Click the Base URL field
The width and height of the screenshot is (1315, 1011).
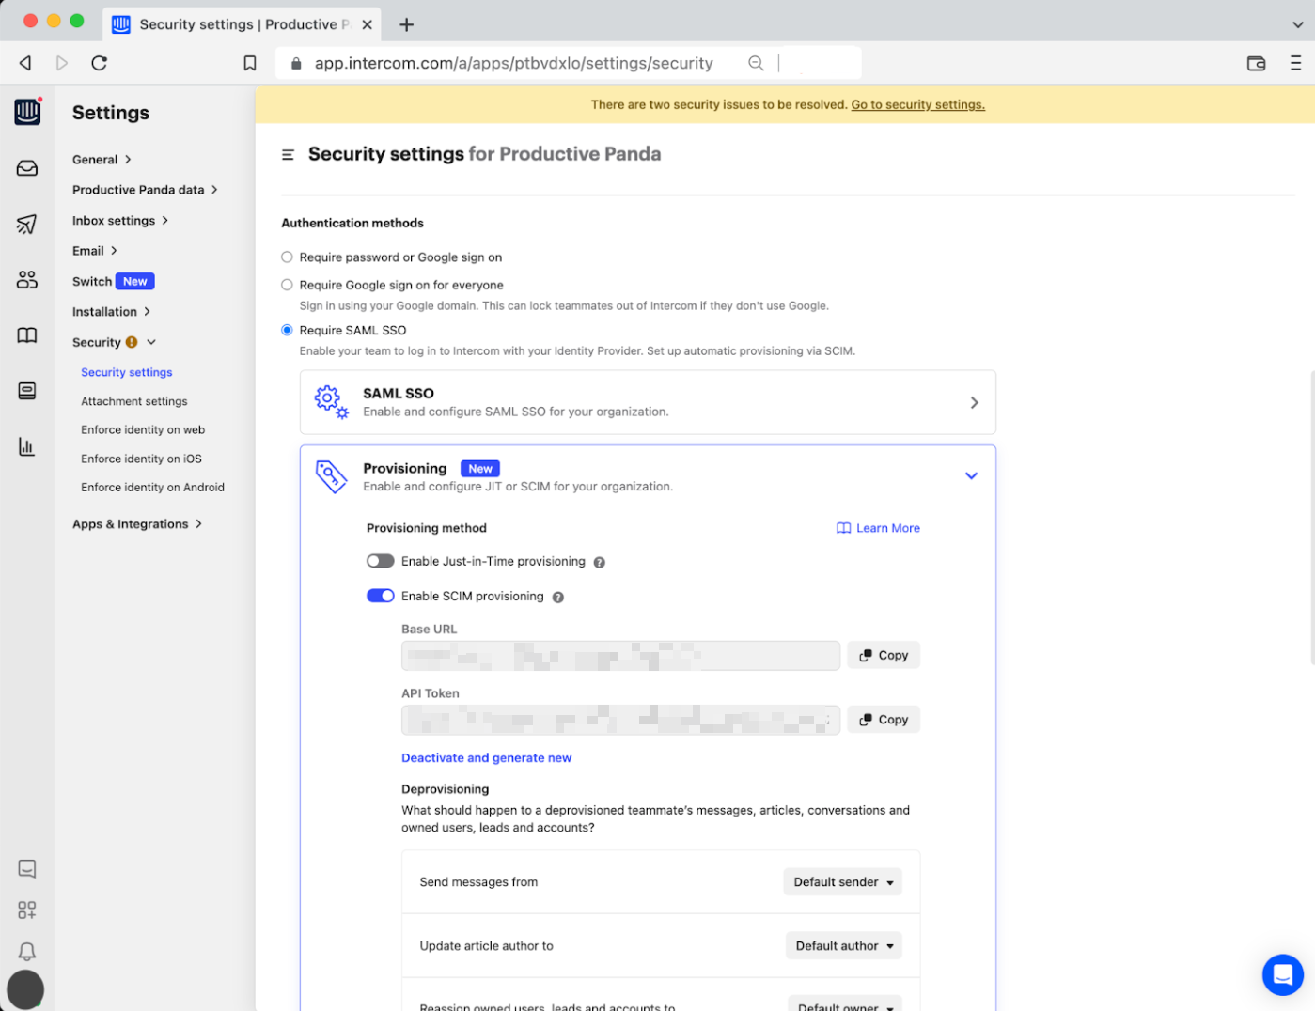pyautogui.click(x=620, y=655)
